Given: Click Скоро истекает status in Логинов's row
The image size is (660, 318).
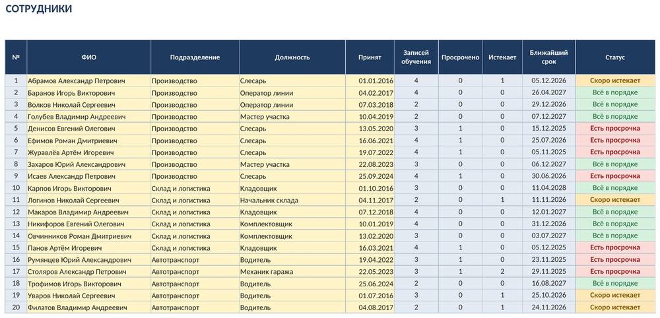Looking at the screenshot, I should coord(615,200).
